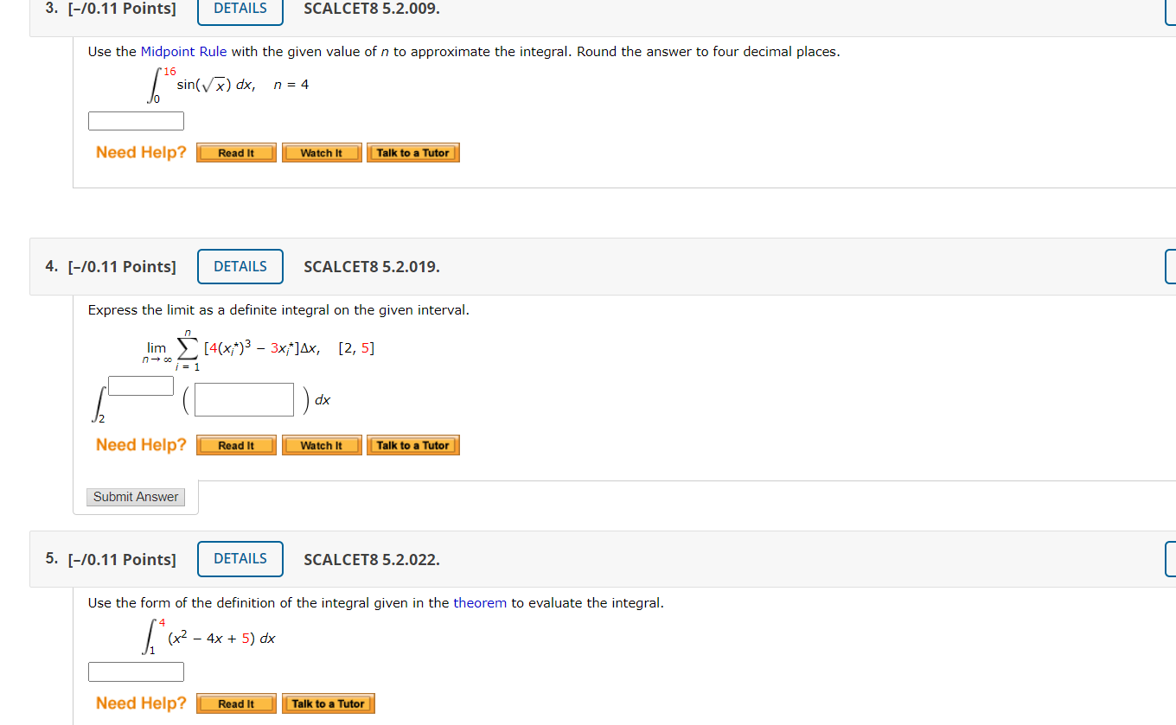Click Talk to a Tutor for question 5

point(328,703)
